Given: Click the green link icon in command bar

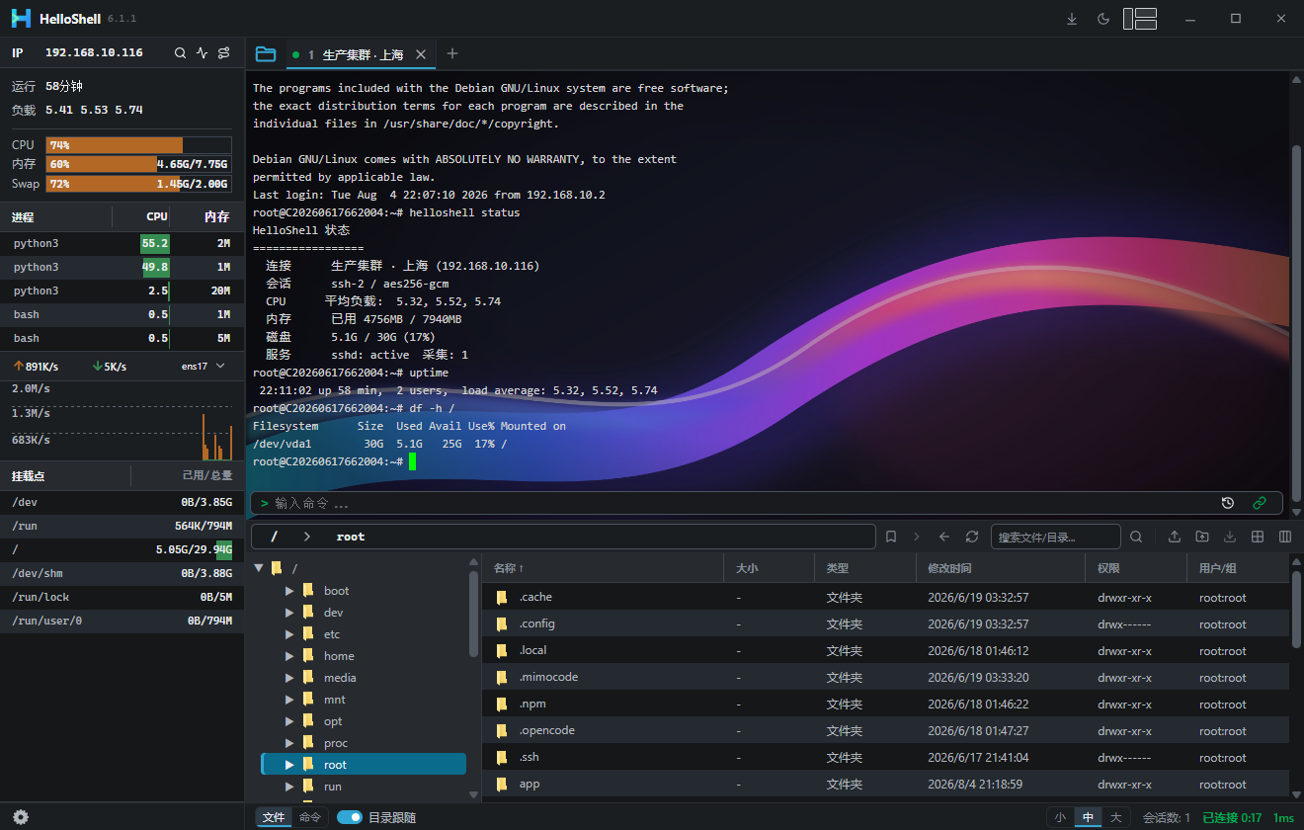Looking at the screenshot, I should (x=1260, y=503).
